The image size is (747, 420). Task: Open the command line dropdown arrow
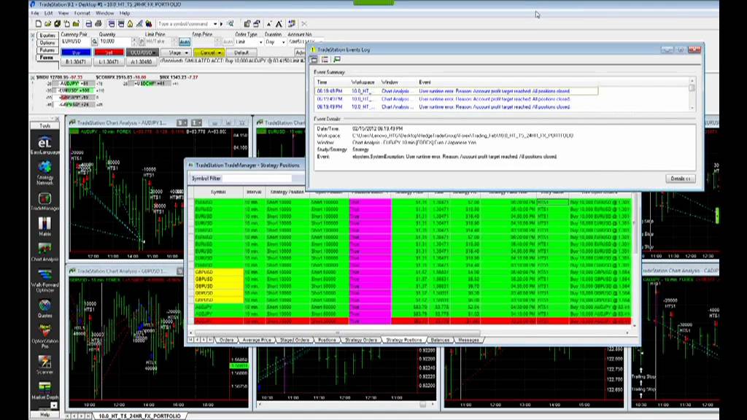click(215, 24)
